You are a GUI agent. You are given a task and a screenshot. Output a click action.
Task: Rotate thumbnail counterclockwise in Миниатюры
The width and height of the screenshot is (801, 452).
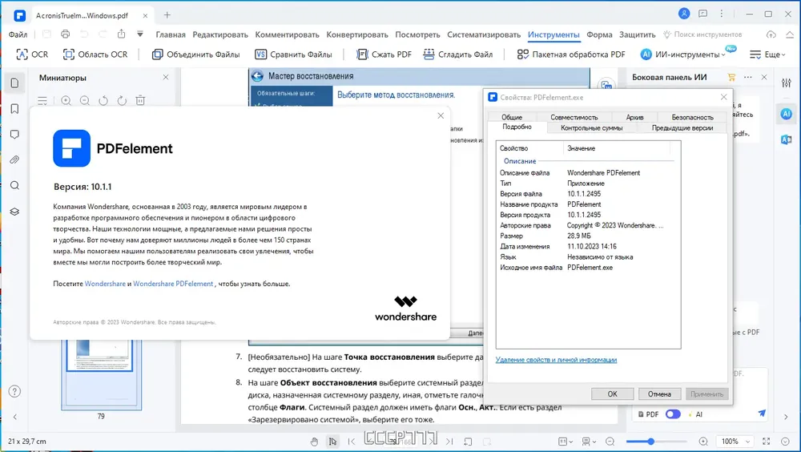[x=103, y=101]
